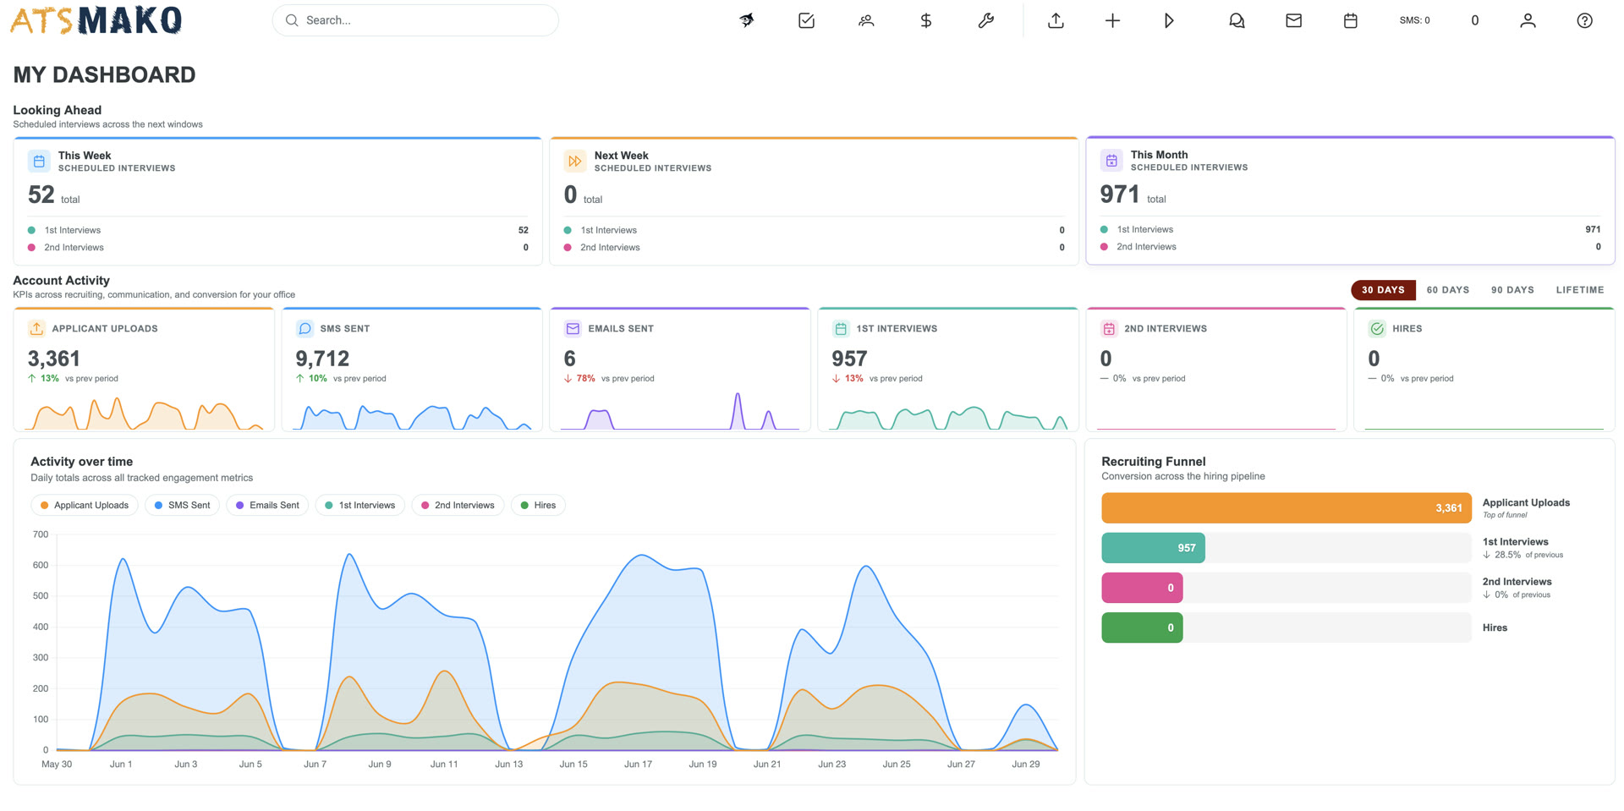
Task: Open the shark icon in top toolbar
Action: (747, 20)
